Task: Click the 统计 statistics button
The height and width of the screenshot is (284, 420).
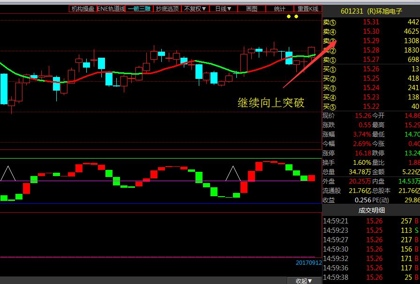Action: pos(280,9)
